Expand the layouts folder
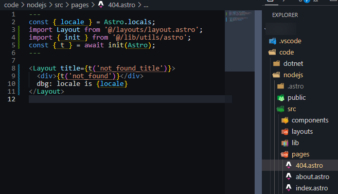This screenshot has width=338, height=194. point(302,132)
